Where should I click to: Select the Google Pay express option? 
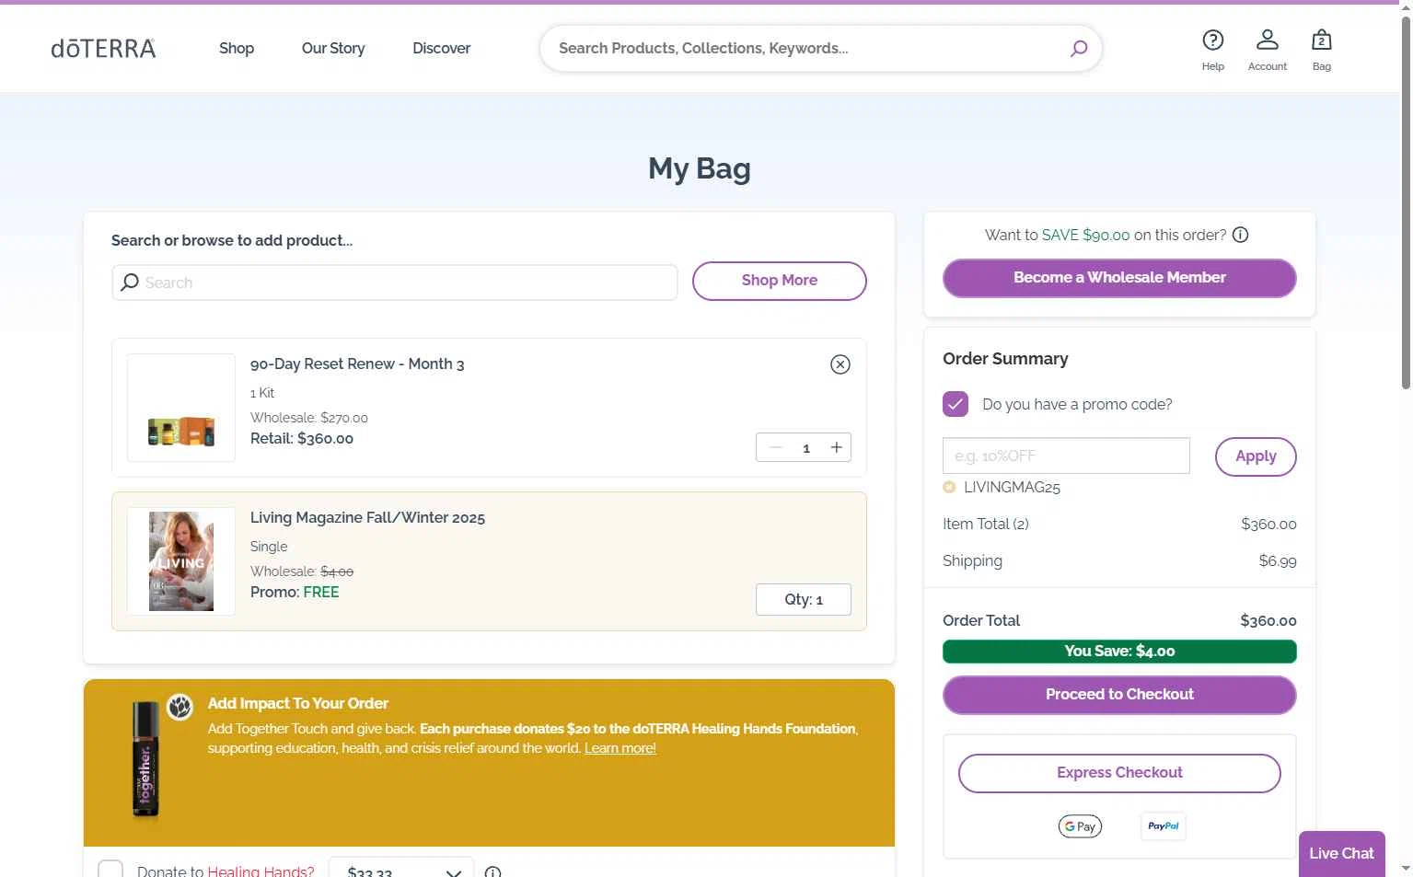1080,826
